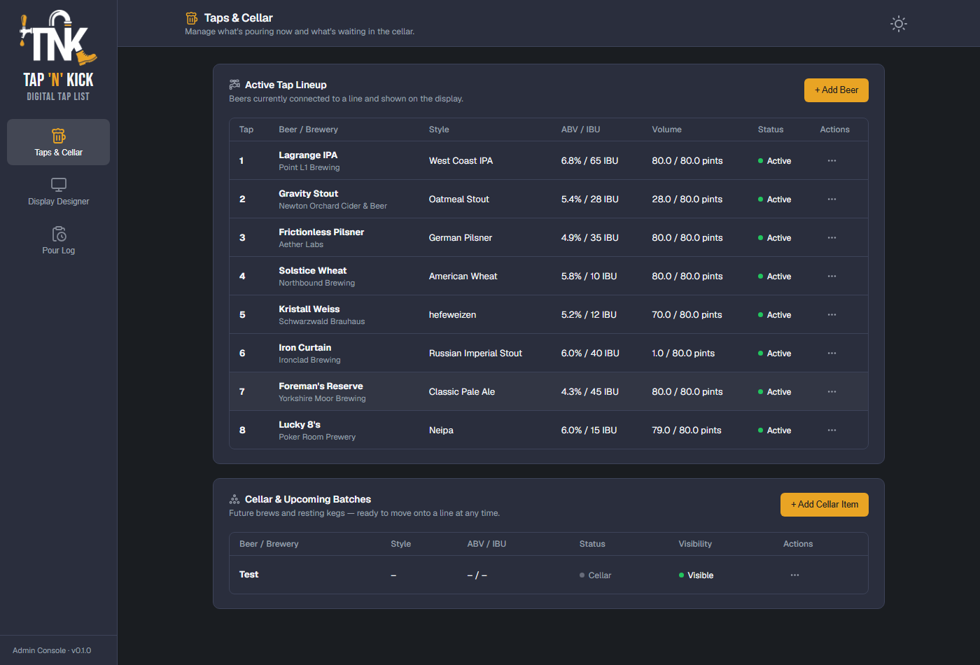Select the Frictionless Pilsner beer name
Screen dimensions: 980x665
[x=321, y=232]
